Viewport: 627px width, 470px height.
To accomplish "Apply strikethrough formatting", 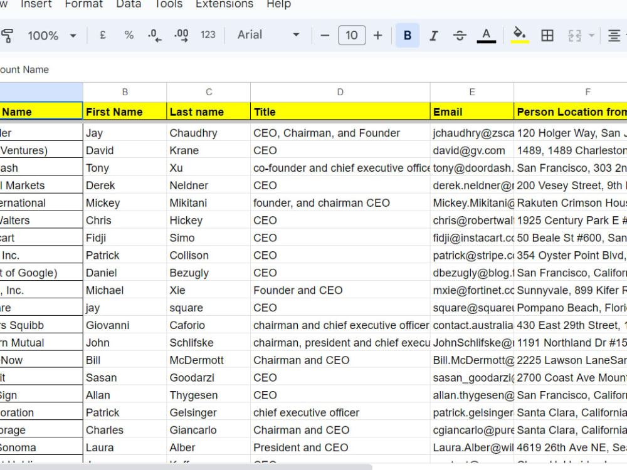I will [460, 35].
